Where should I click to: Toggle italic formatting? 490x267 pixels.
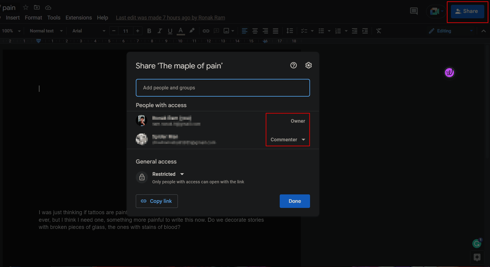pos(160,31)
